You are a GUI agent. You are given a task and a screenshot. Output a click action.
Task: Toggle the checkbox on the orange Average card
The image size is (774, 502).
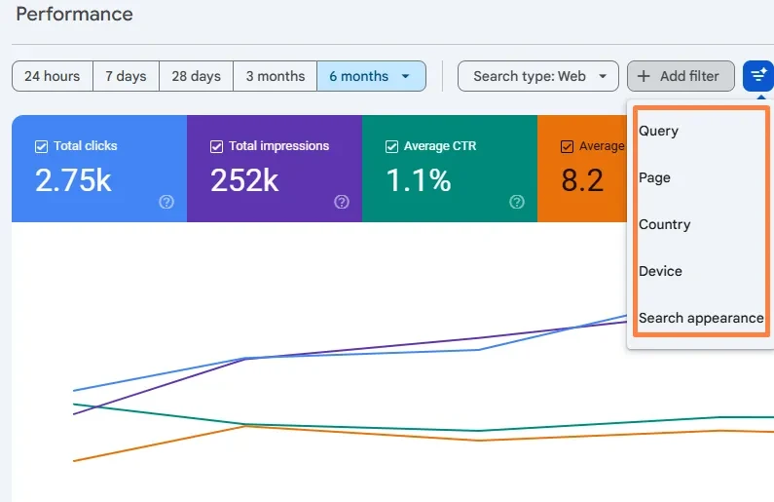(x=567, y=146)
